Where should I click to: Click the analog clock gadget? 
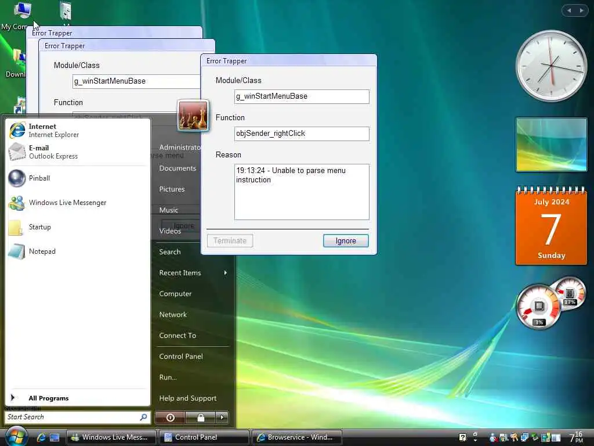[551, 66]
